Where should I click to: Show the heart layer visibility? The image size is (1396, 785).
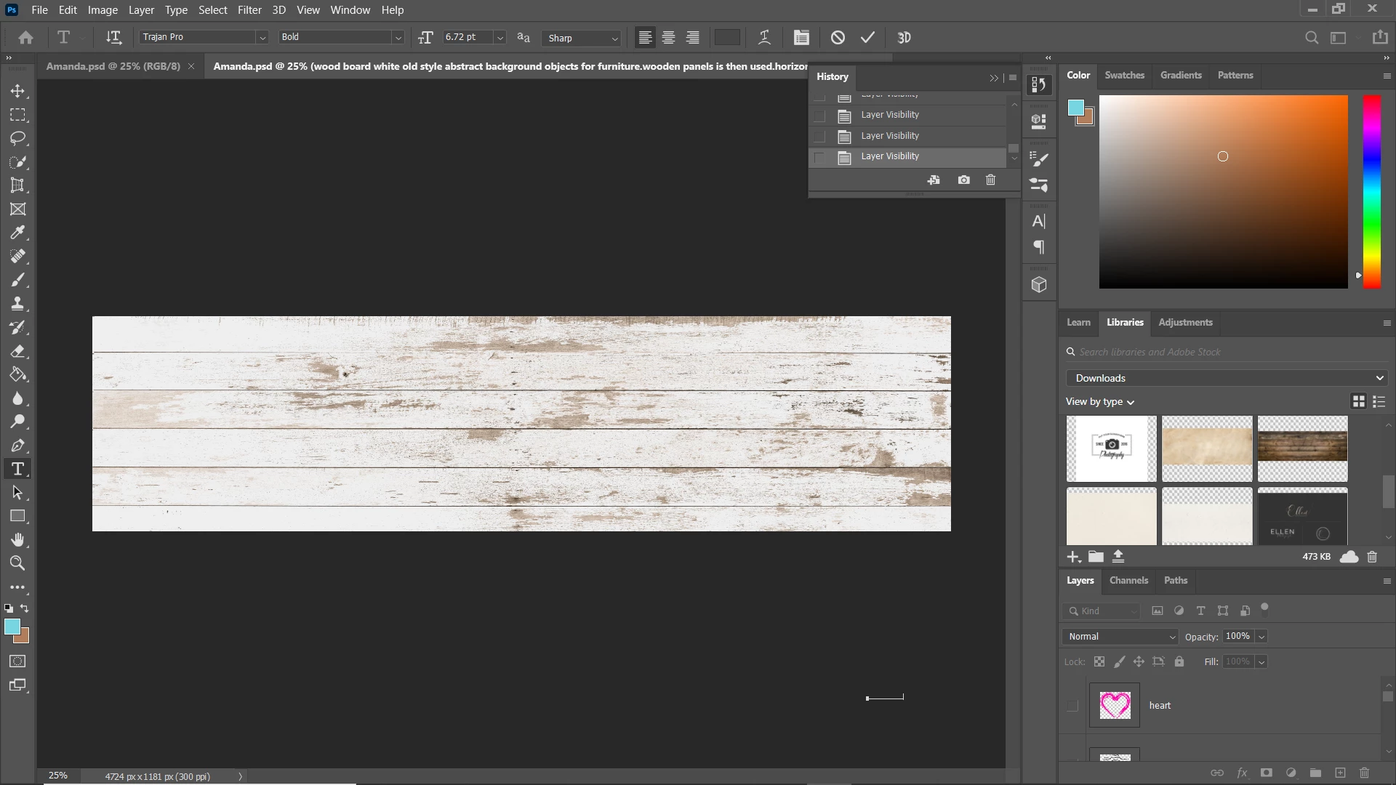(x=1072, y=706)
